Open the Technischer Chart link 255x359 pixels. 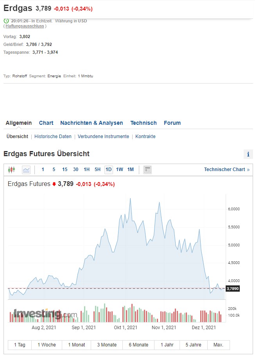[x=227, y=169]
